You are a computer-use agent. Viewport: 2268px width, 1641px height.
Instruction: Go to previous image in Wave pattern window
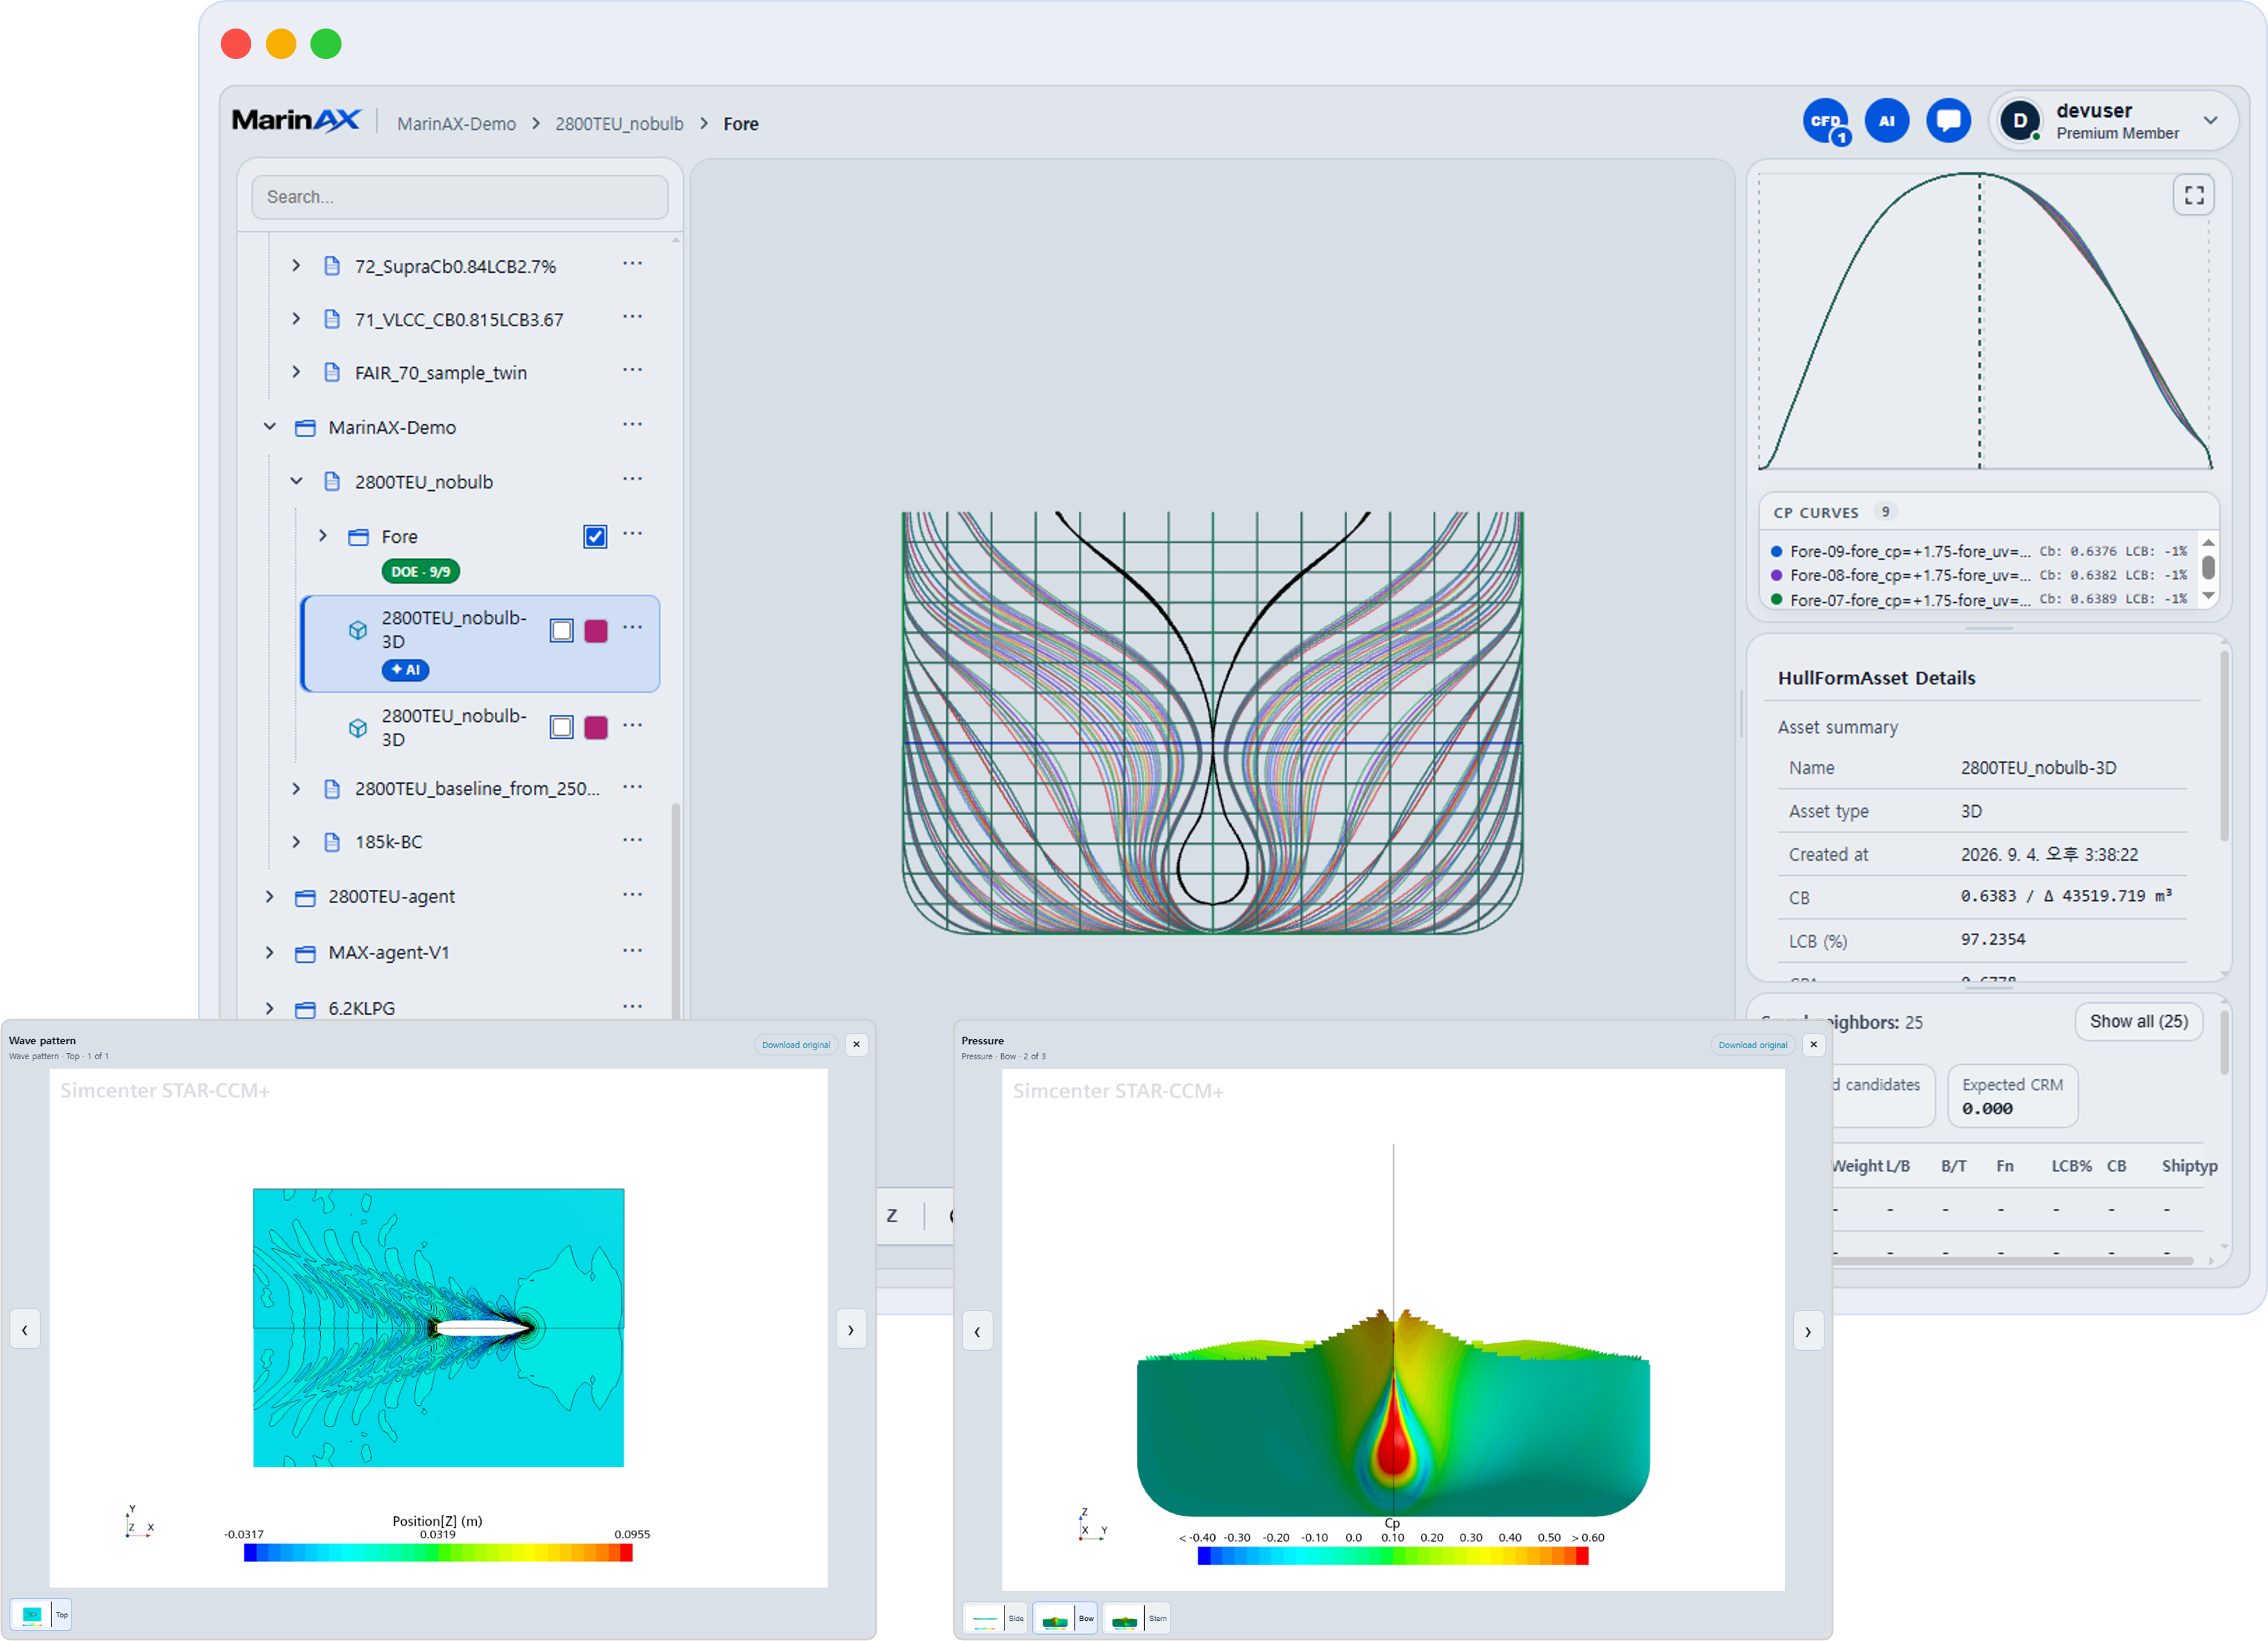(x=25, y=1329)
